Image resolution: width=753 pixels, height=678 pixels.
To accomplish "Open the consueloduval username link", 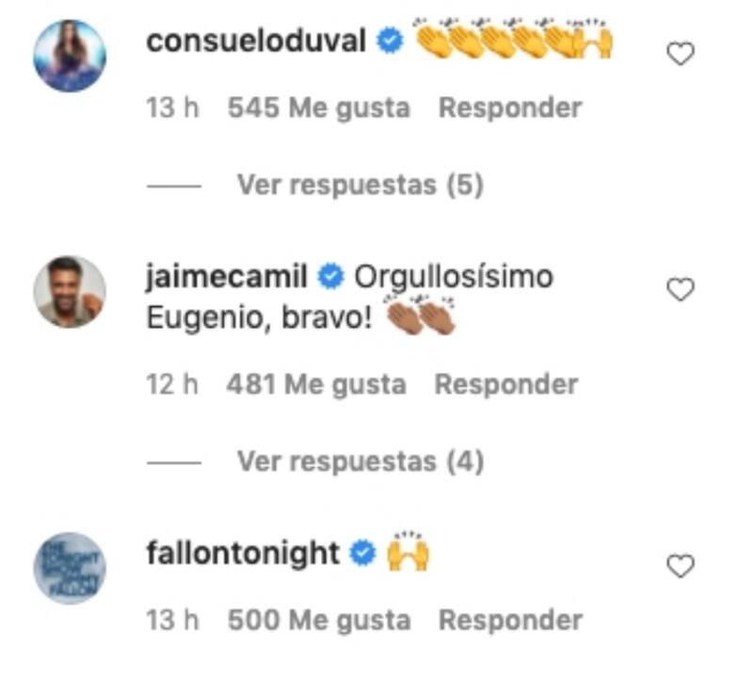I will (x=256, y=40).
